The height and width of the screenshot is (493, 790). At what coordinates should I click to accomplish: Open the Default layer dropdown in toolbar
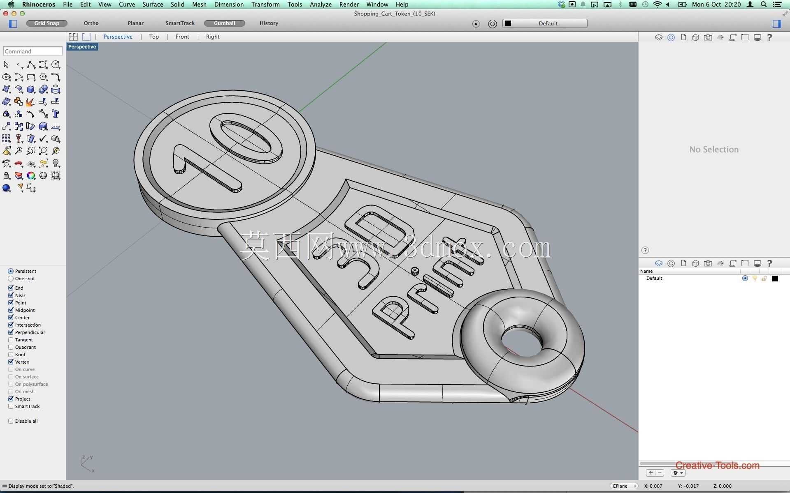[545, 23]
